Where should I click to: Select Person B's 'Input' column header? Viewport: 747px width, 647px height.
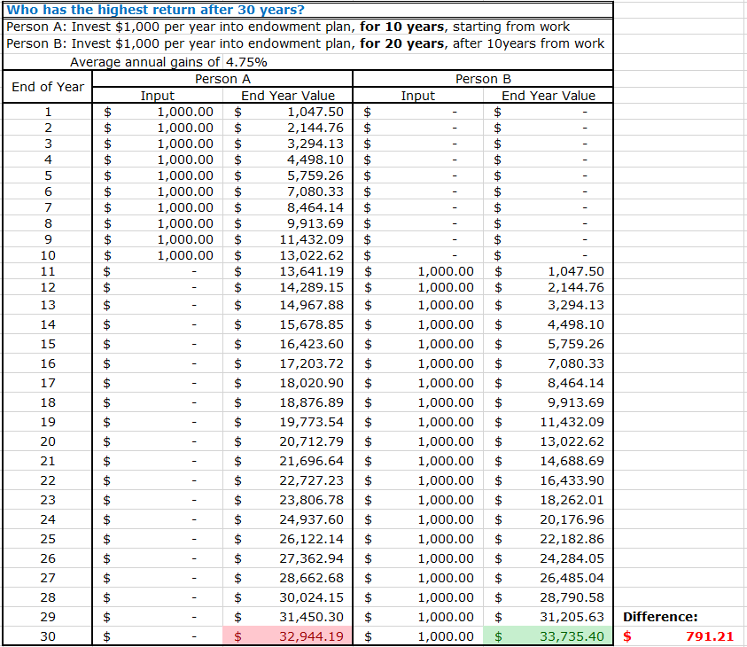(417, 96)
